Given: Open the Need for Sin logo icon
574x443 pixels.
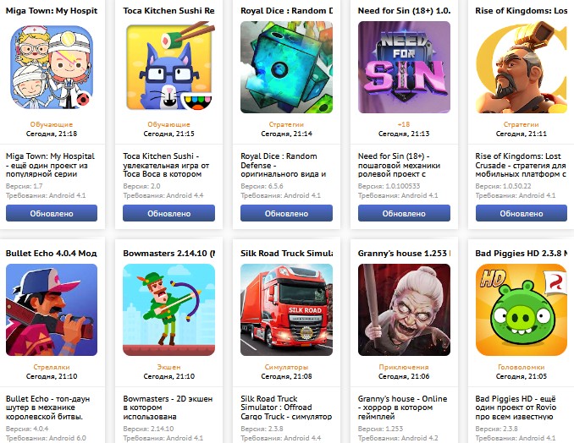Looking at the screenshot, I should point(404,67).
